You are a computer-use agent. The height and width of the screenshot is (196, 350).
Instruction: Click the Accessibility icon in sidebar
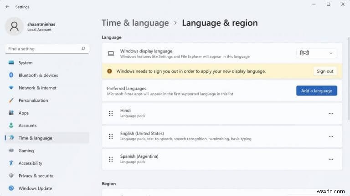click(11, 163)
